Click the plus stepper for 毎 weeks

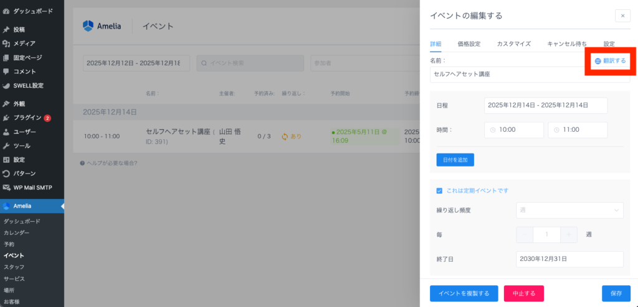[568, 235]
